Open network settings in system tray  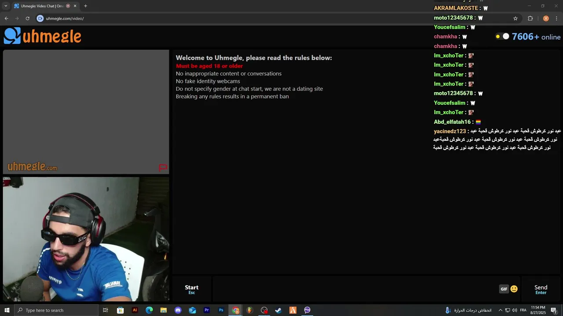click(x=507, y=310)
